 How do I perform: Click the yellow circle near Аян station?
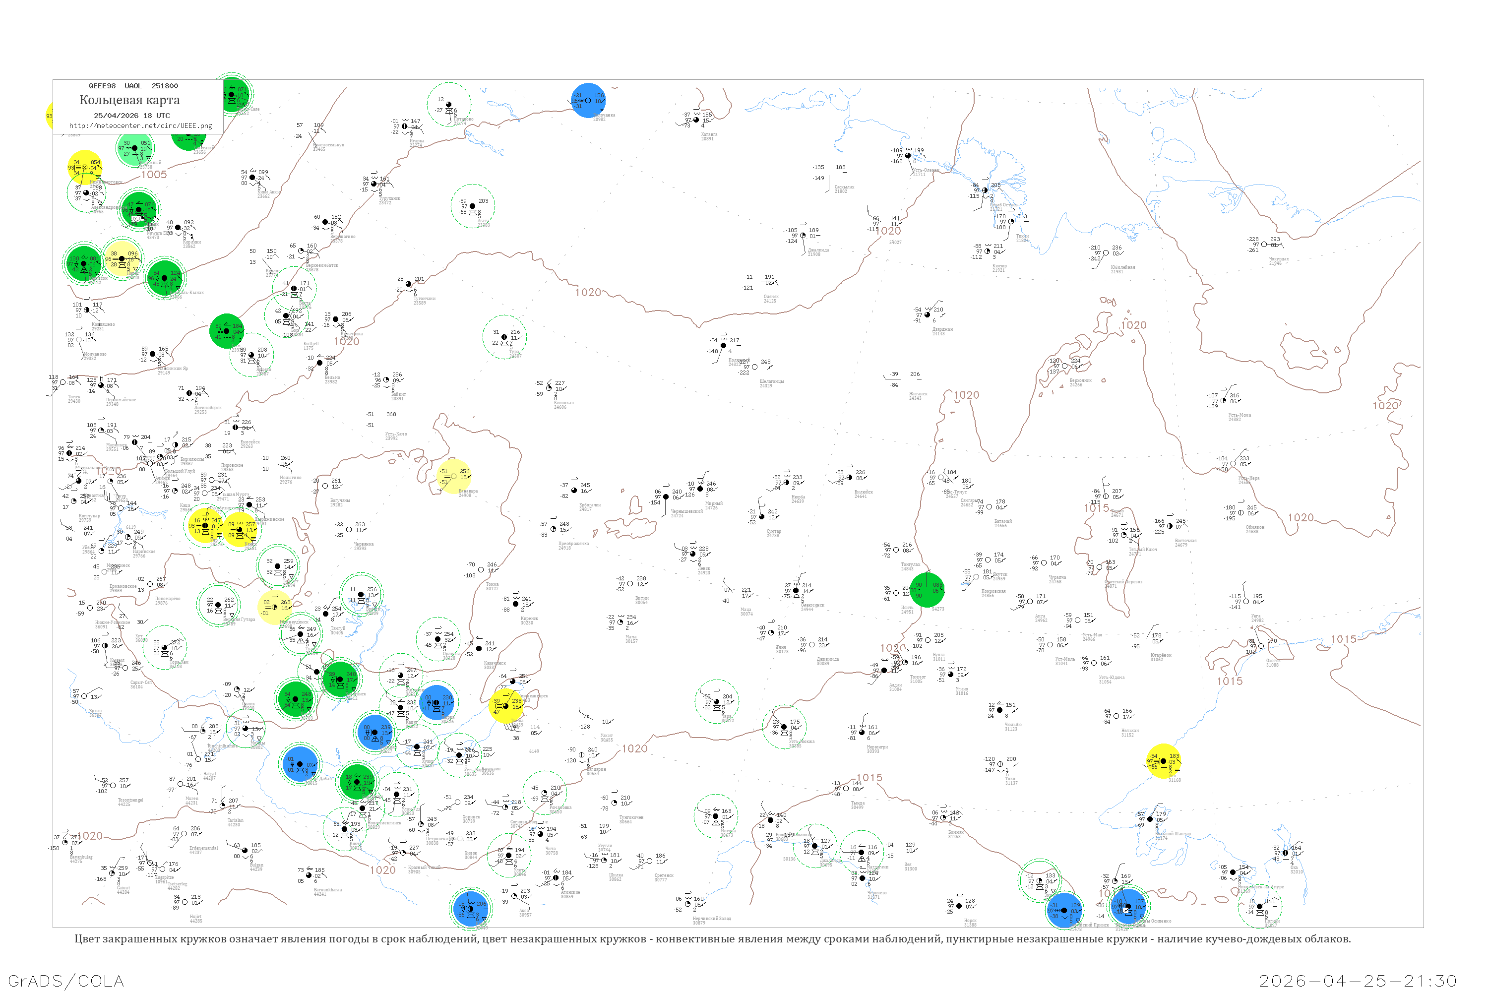click(1163, 761)
